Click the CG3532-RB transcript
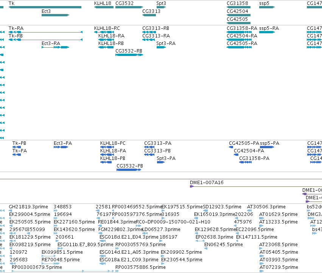This screenshot has width=322, height=273. (x=129, y=55)
